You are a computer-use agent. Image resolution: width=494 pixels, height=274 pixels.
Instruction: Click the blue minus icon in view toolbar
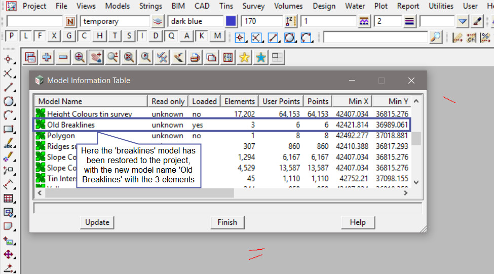click(63, 58)
